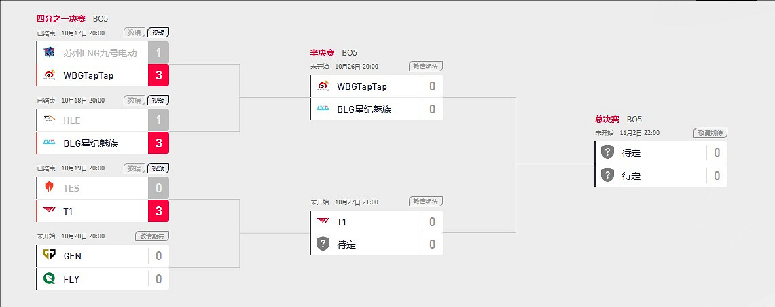Image resolution: width=775 pixels, height=307 pixels.
Task: Click the 苏州LNG九号电动 team name
Action: pyautogui.click(x=100, y=52)
